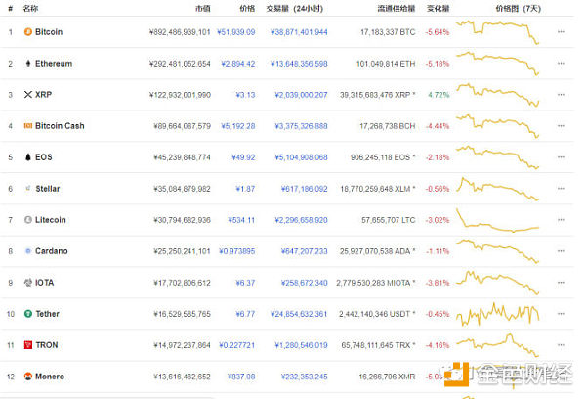586x399 pixels.
Task: Sort by the 变化量 column header
Action: (438, 8)
